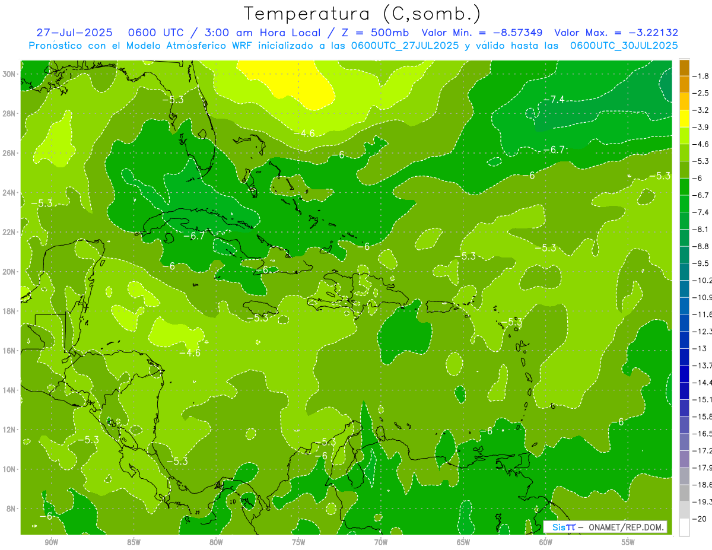Viewport: 712px width, 550px height.
Task: Click the 20N latitude axis label
Action: [x=9, y=272]
